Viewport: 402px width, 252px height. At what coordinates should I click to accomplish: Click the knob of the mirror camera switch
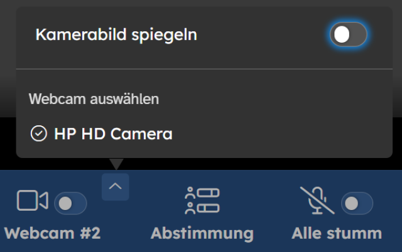[x=342, y=34]
